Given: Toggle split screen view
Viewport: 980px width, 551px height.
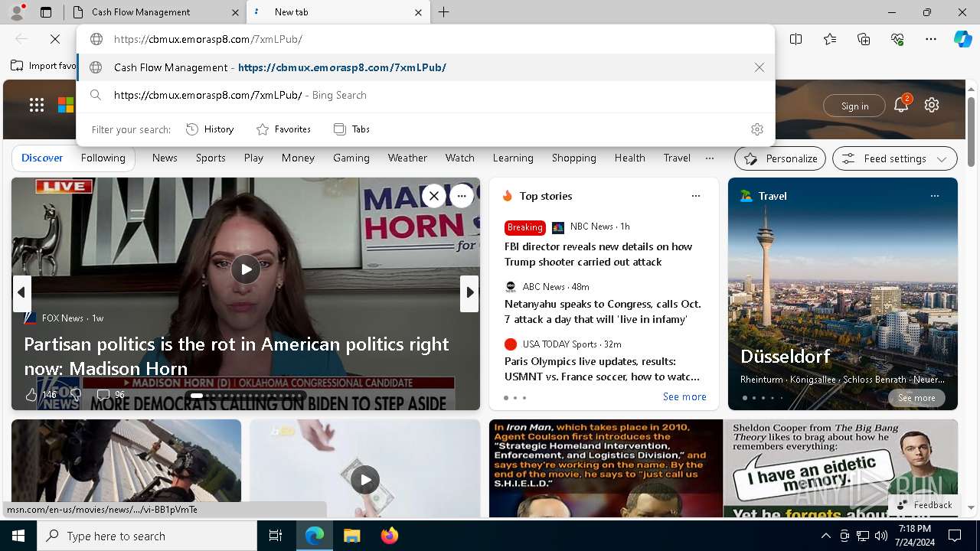Looking at the screenshot, I should pos(796,39).
